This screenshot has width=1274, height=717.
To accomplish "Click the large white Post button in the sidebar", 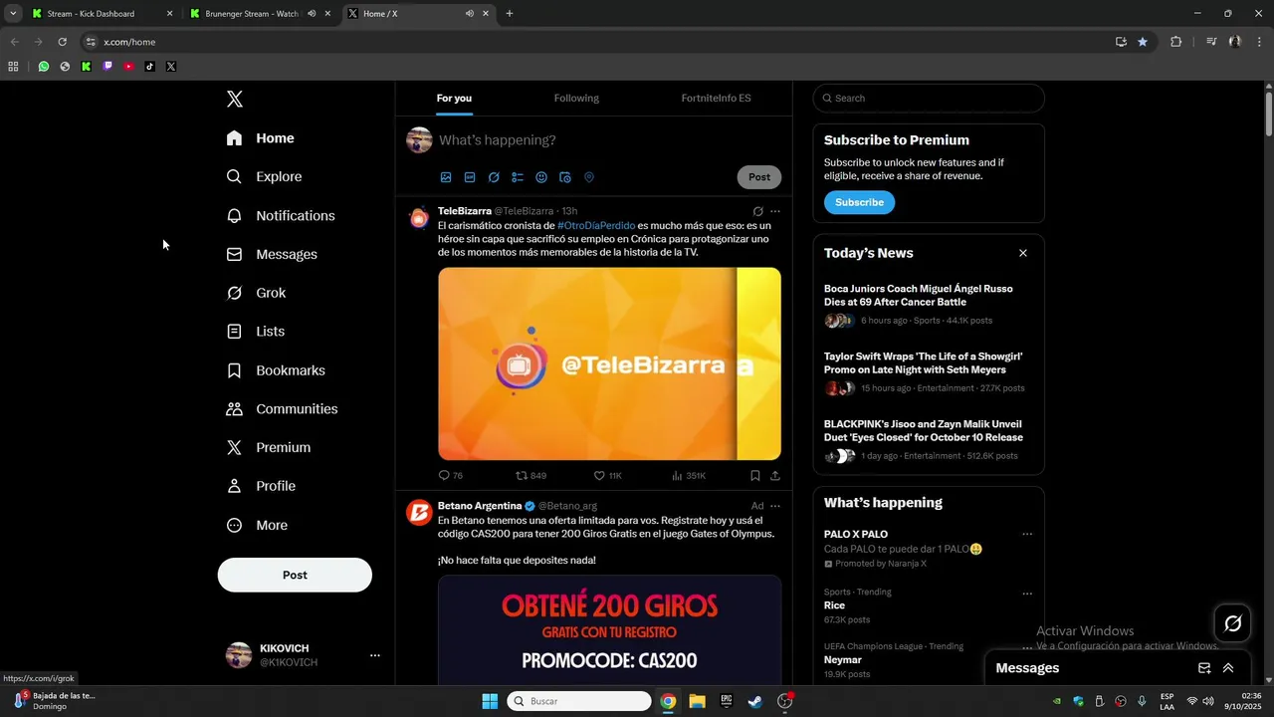I will [295, 575].
